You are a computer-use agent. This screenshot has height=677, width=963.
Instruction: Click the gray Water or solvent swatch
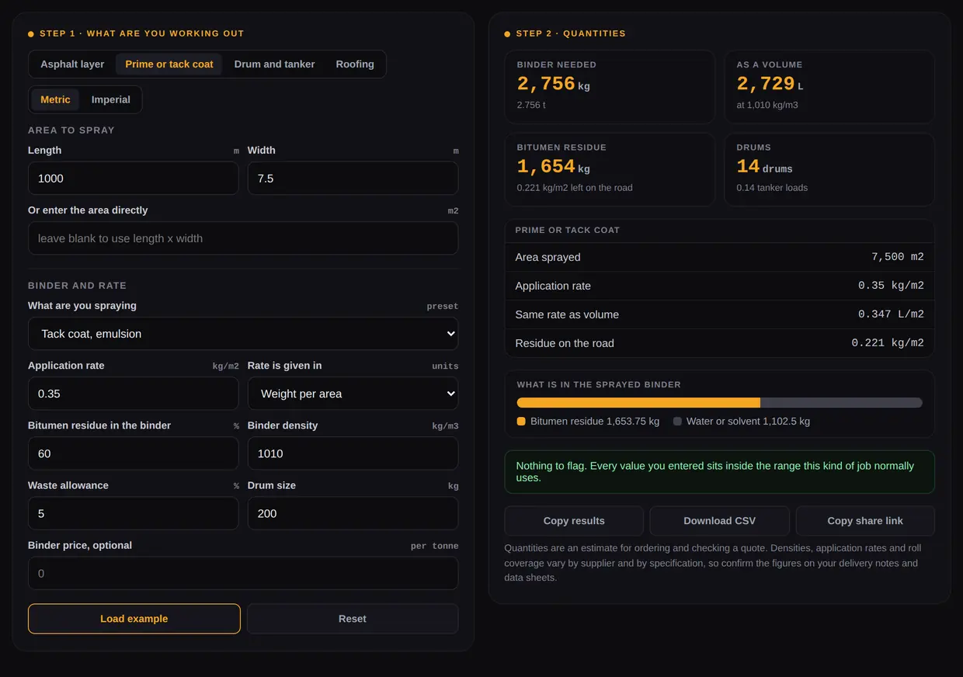point(677,422)
